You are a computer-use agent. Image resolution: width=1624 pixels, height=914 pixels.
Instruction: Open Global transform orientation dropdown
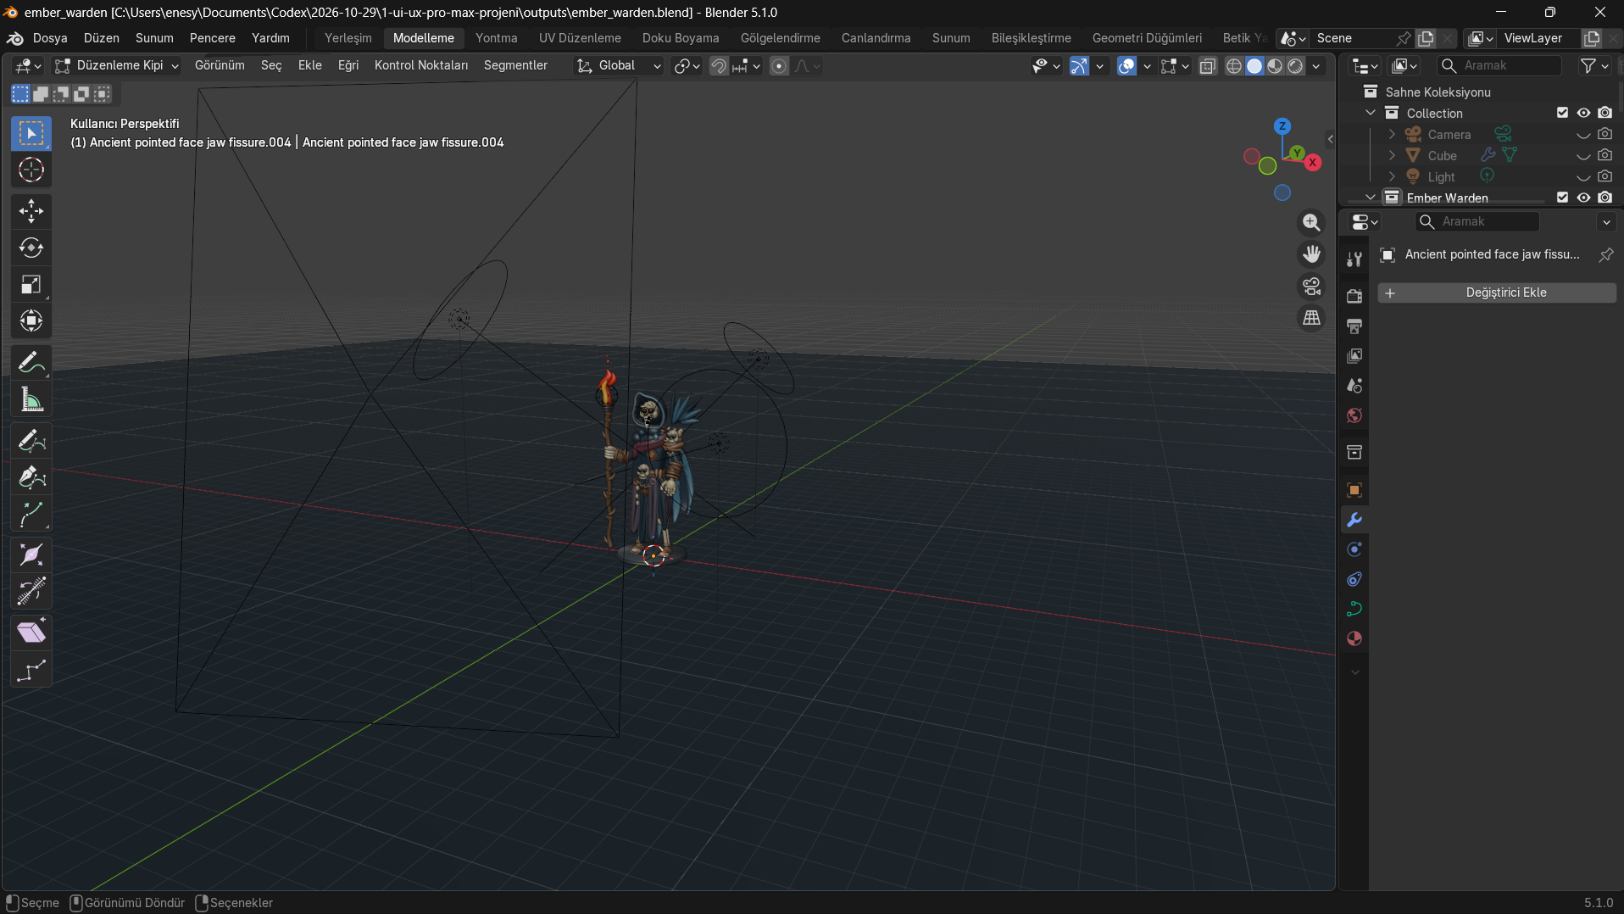click(x=619, y=65)
